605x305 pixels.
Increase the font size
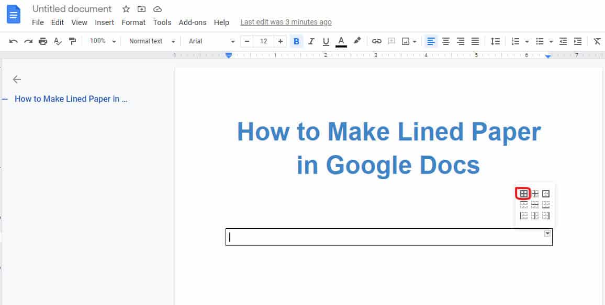(x=281, y=41)
